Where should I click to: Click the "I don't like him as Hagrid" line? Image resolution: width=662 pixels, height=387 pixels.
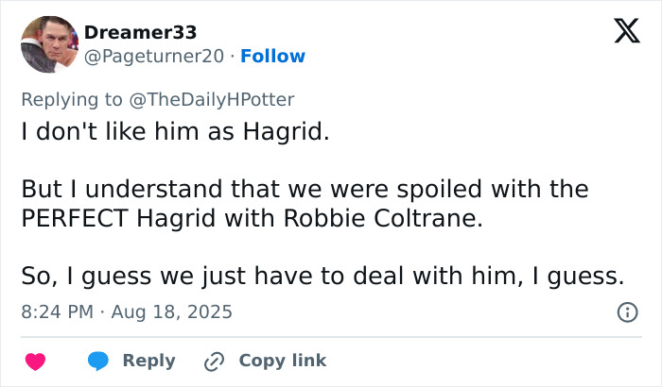pyautogui.click(x=176, y=131)
